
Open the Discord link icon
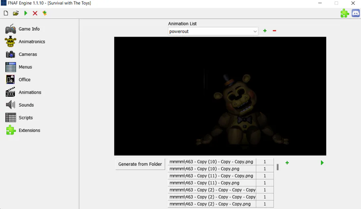355,13
